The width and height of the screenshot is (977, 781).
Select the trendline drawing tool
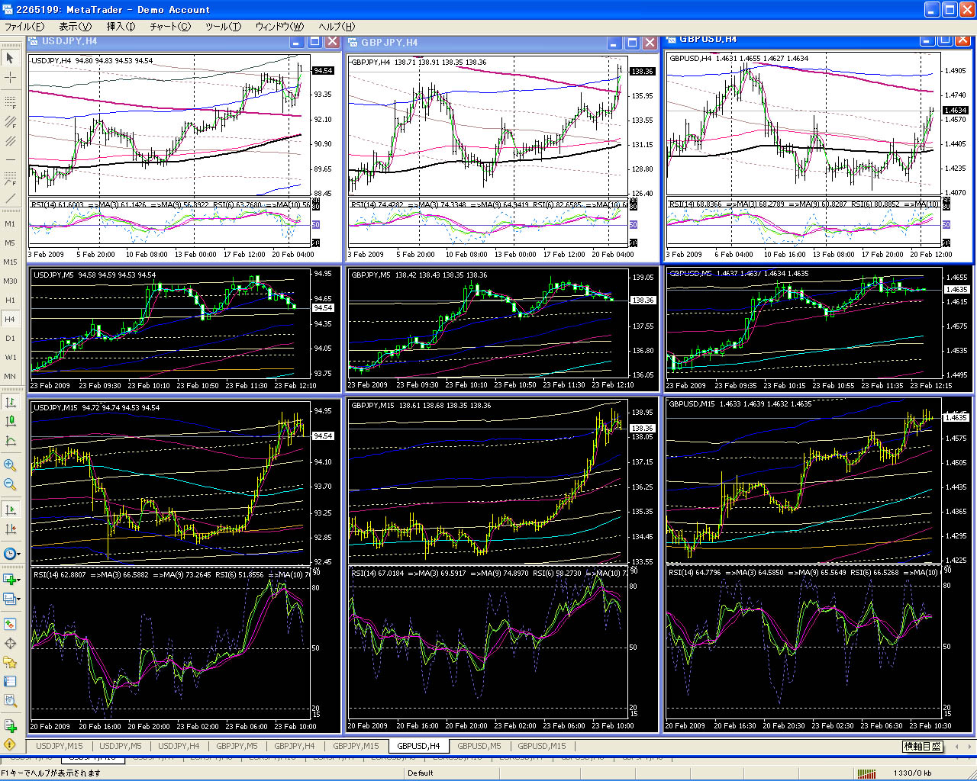tap(10, 198)
